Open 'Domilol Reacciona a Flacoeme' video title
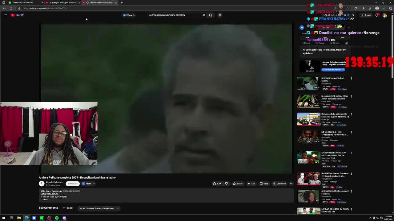The image size is (394, 221). point(335,175)
